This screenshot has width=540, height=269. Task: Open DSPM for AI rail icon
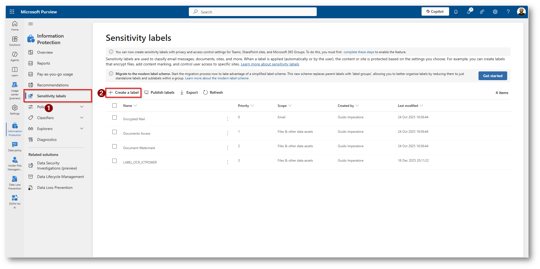[x=15, y=202]
